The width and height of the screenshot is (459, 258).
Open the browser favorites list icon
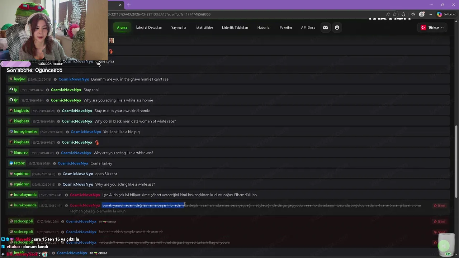(413, 14)
